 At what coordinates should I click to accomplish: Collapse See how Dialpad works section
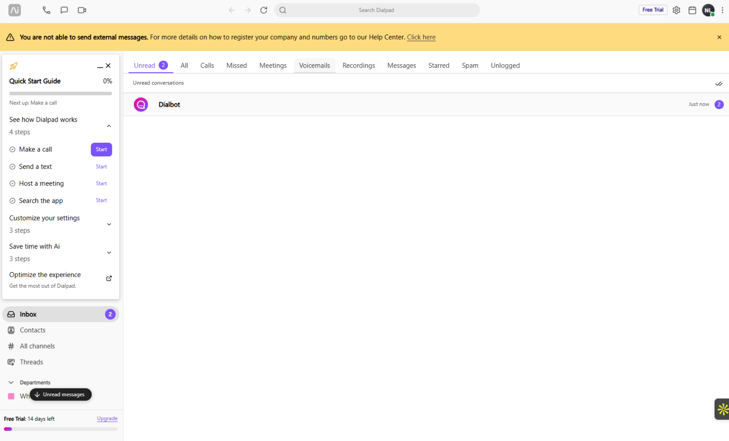pyautogui.click(x=109, y=126)
